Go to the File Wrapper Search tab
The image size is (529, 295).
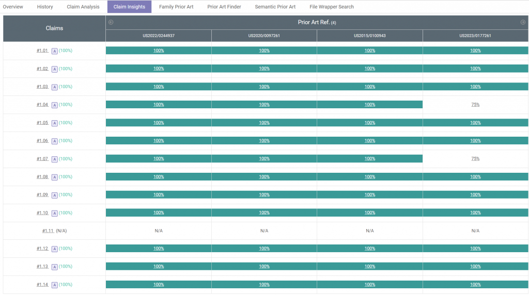coord(332,7)
